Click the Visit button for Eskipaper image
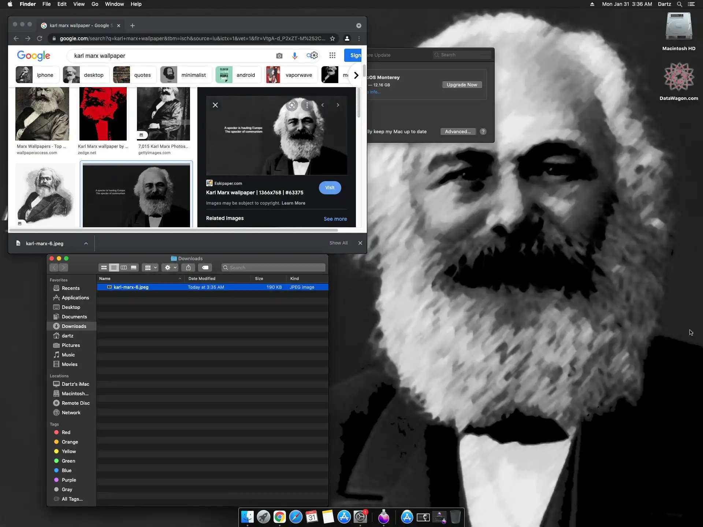The height and width of the screenshot is (527, 703). tap(330, 188)
